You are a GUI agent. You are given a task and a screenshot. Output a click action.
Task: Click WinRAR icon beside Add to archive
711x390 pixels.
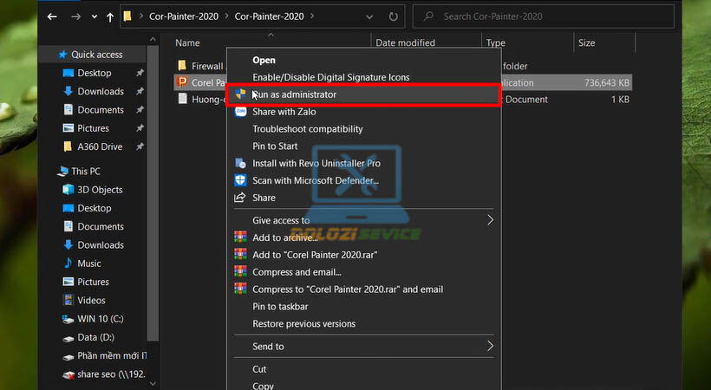click(x=240, y=237)
